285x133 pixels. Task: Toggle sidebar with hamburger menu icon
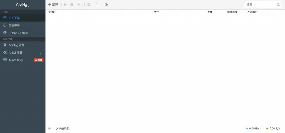pos(50,129)
